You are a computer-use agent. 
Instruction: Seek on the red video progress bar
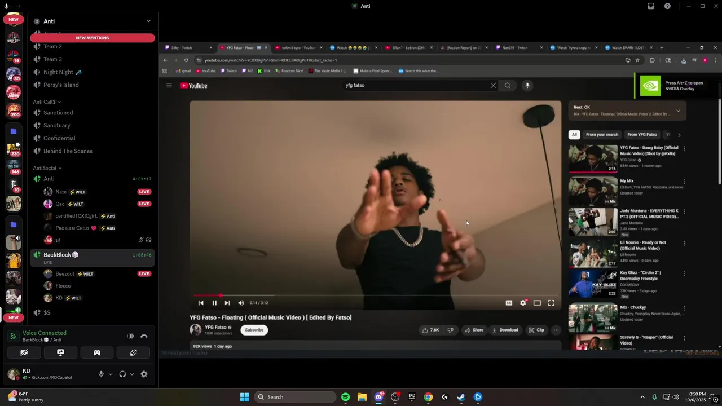coord(375,295)
